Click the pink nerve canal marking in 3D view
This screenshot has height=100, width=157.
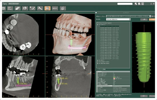pyautogui.click(x=77, y=47)
